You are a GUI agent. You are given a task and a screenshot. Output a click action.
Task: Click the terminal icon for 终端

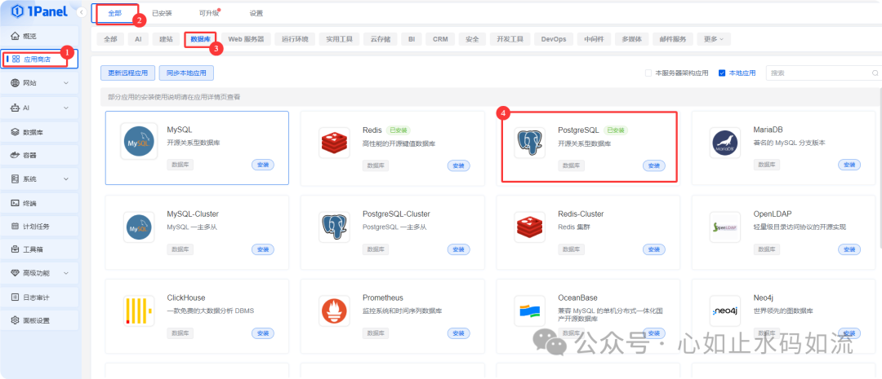[16, 203]
